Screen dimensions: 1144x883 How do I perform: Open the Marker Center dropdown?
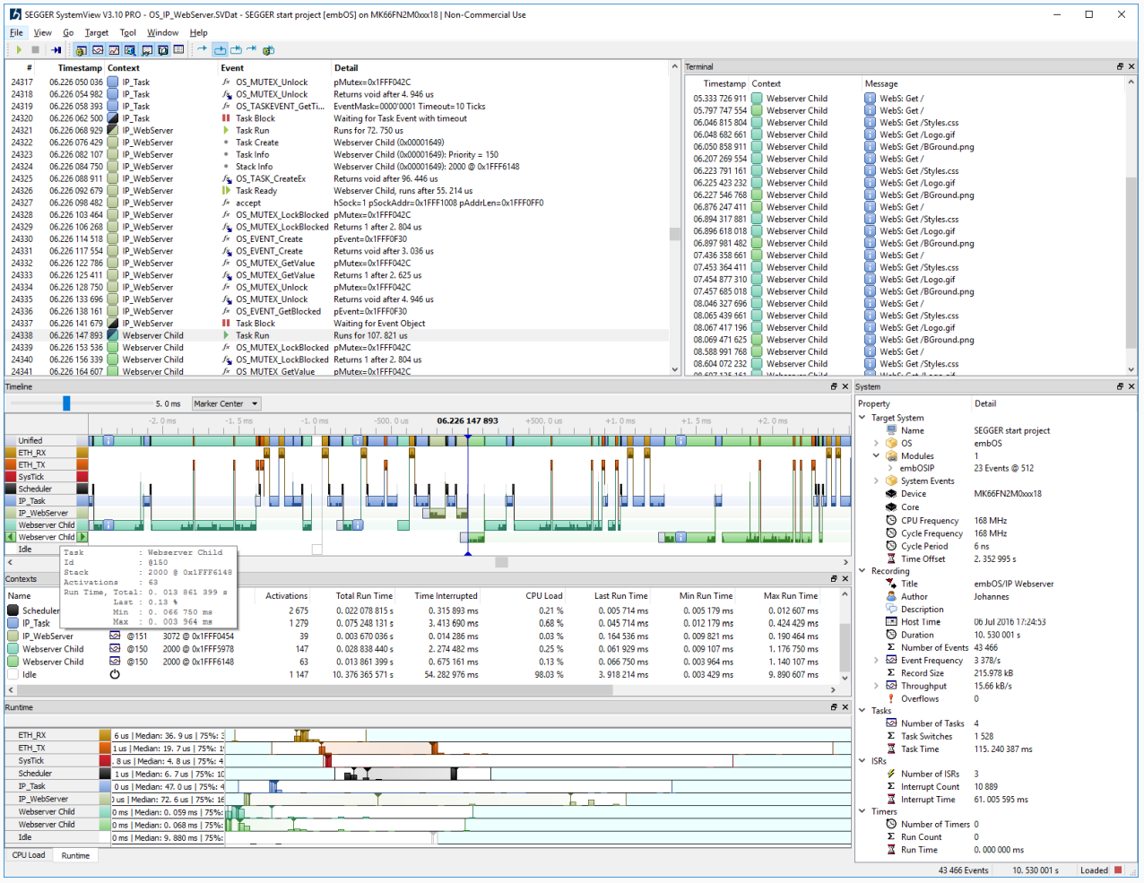pyautogui.click(x=226, y=403)
